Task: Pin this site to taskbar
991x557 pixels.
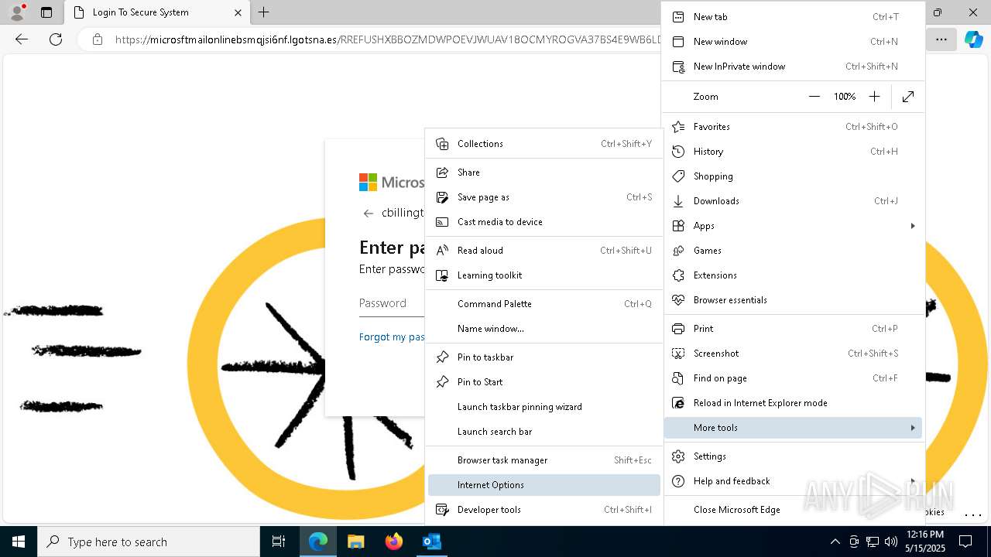Action: tap(544, 357)
